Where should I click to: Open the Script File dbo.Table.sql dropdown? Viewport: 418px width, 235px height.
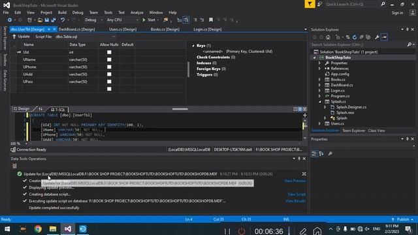tap(86, 37)
